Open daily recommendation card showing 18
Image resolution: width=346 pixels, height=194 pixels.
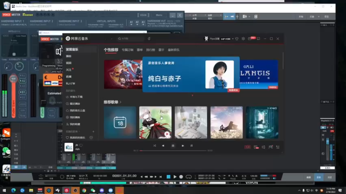pyautogui.click(x=120, y=122)
